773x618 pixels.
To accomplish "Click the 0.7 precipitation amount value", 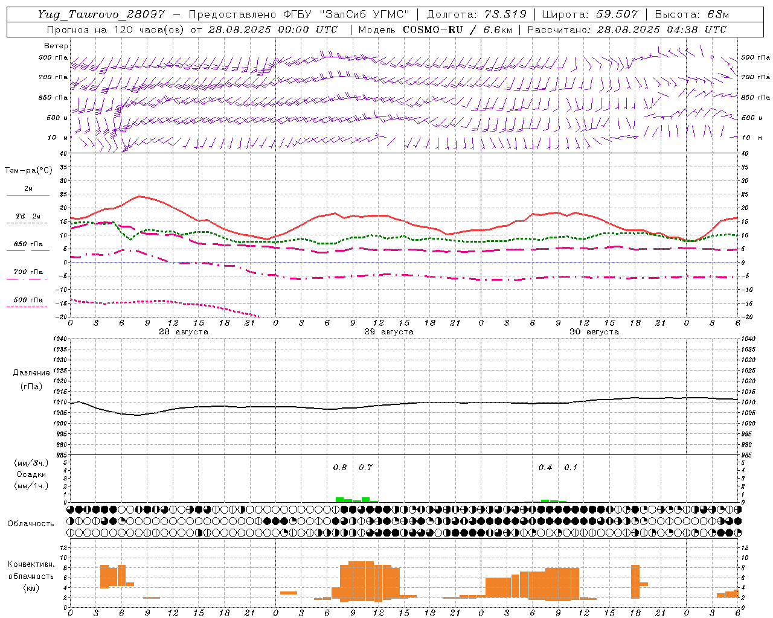I will pos(366,467).
